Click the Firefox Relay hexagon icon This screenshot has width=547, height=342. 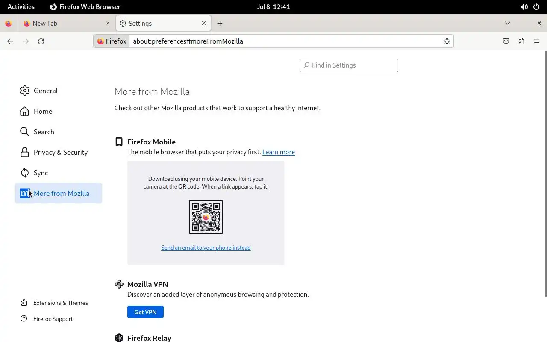click(x=119, y=338)
